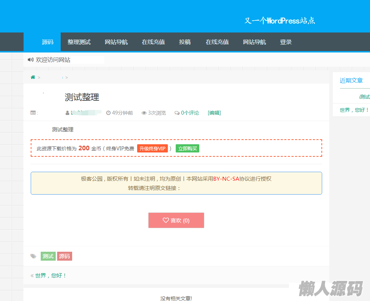Screen dimensions: 370x301
Task: Click the speaker announcement icon
Action: coord(31,60)
